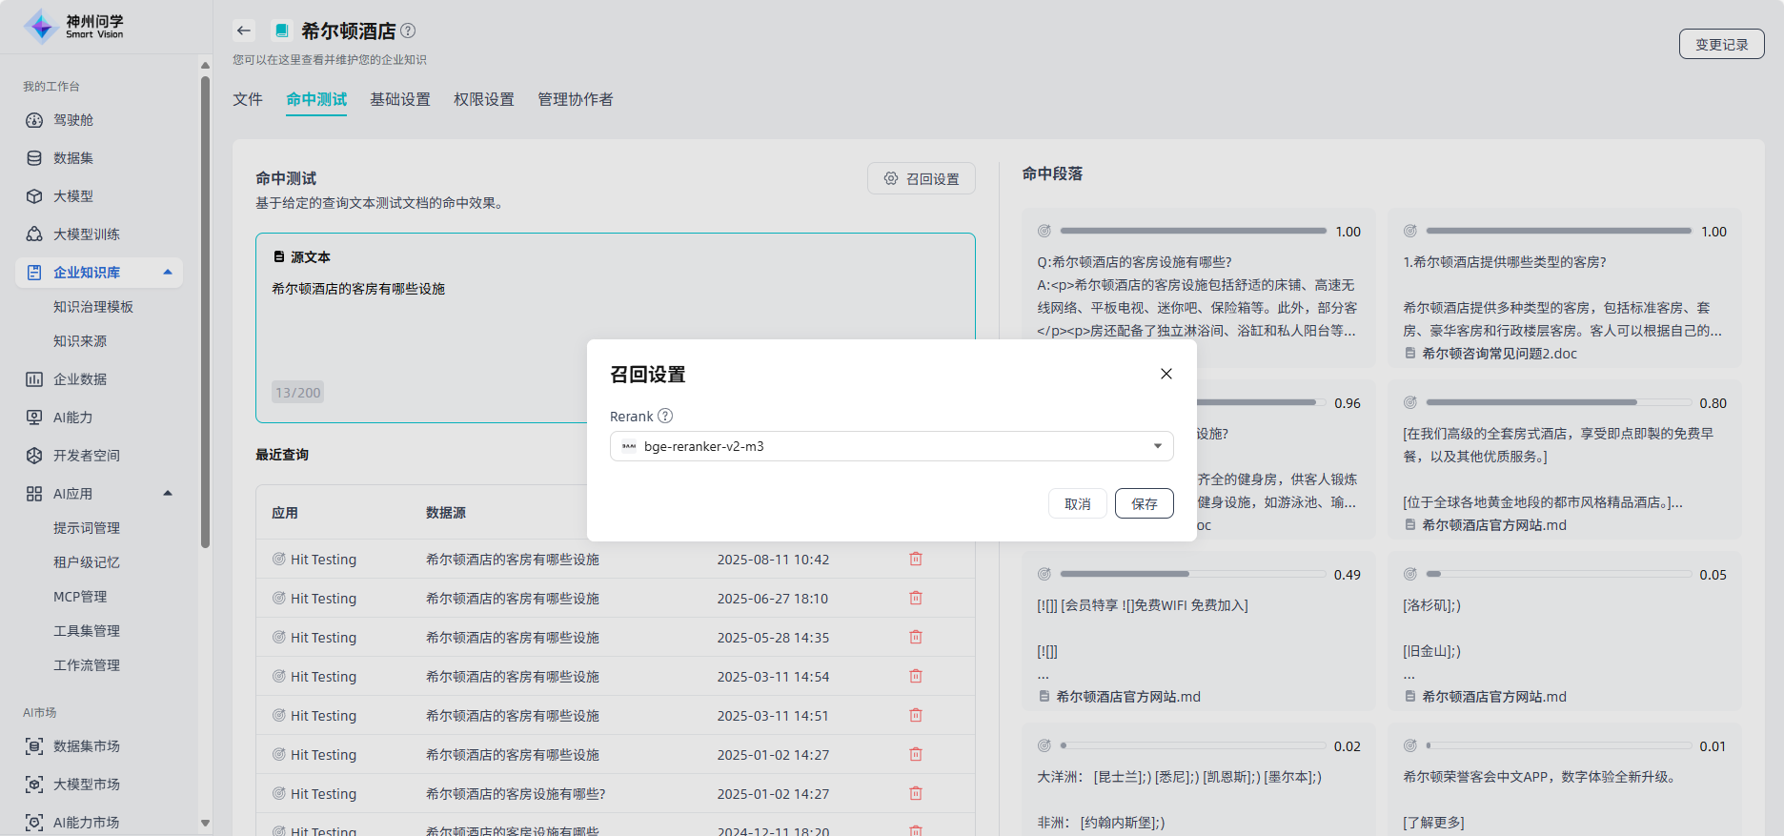Viewport: 1784px width, 836px height.
Task: Click the Hit Testing row dated 2025-06-27 18:10
Action: tap(616, 598)
